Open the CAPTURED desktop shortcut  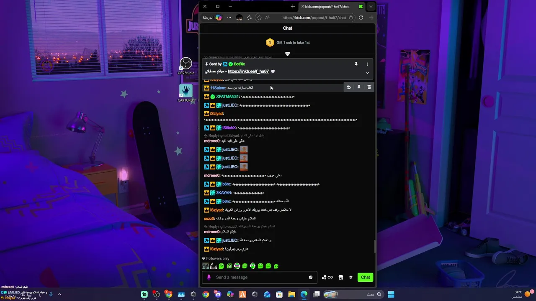[186, 93]
